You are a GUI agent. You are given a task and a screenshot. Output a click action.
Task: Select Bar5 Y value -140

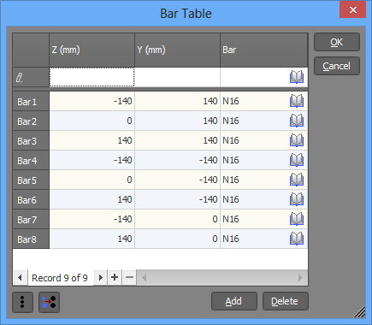177,180
